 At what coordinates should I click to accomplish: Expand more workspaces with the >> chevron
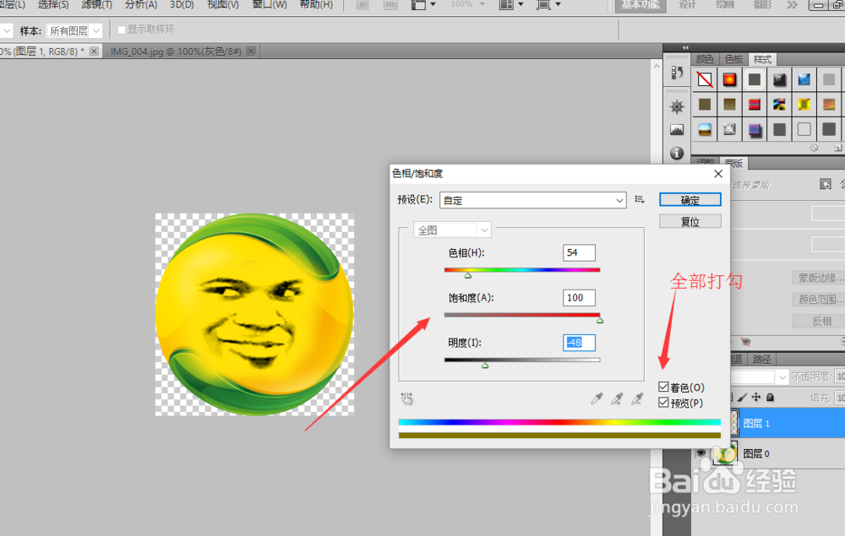pos(792,5)
